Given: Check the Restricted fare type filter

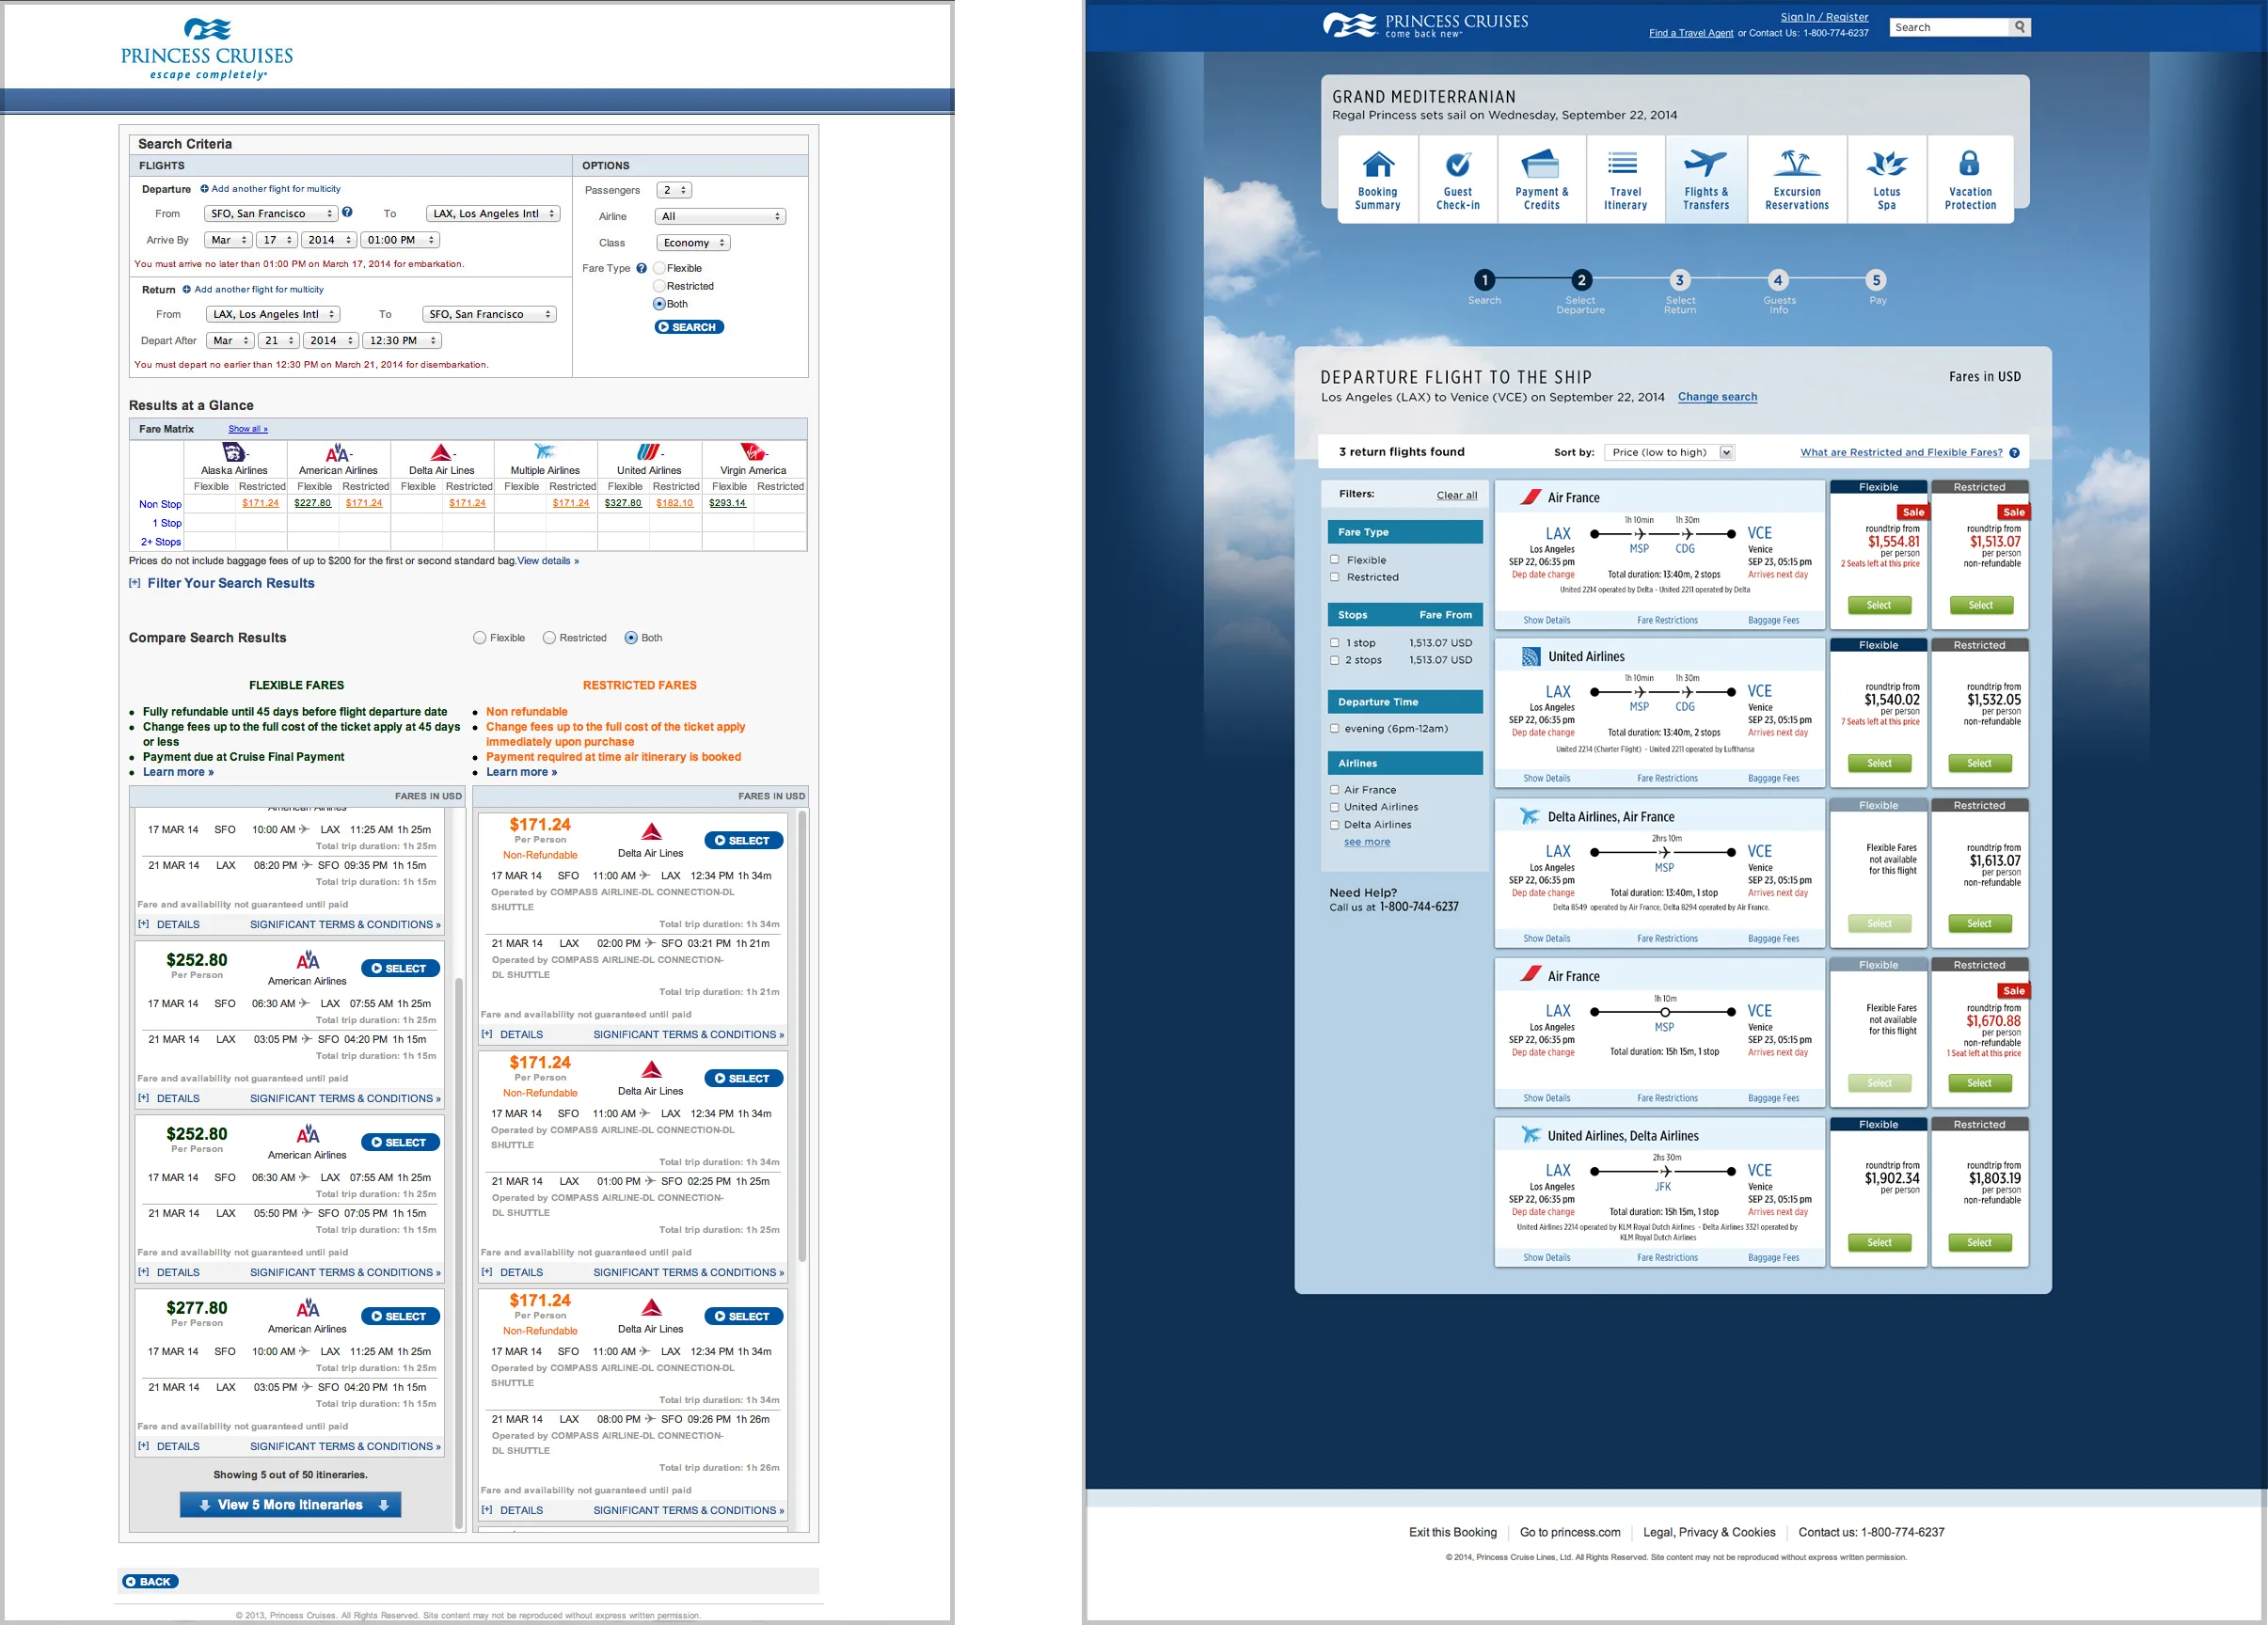Looking at the screenshot, I should click(1334, 576).
